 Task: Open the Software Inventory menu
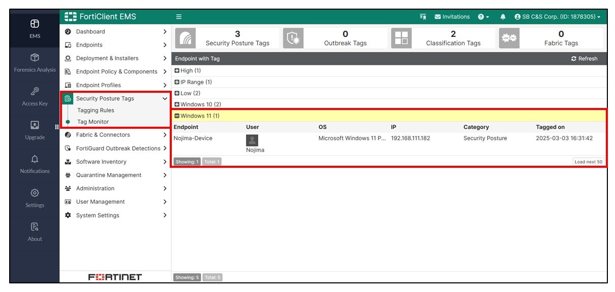[x=115, y=162]
